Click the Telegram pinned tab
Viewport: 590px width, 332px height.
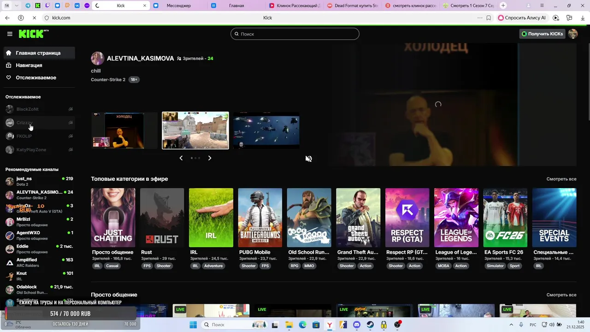point(28,6)
